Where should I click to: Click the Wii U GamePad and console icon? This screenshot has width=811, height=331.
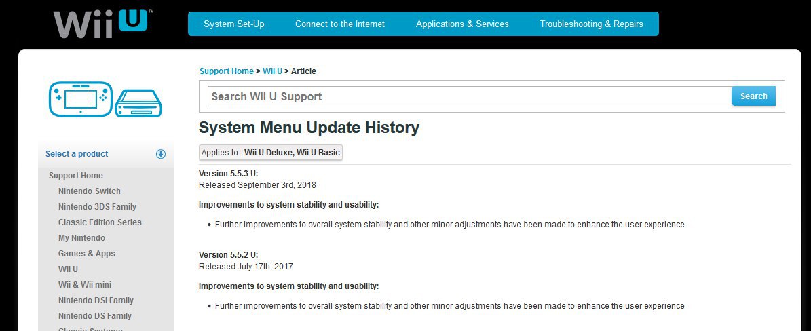pyautogui.click(x=105, y=99)
